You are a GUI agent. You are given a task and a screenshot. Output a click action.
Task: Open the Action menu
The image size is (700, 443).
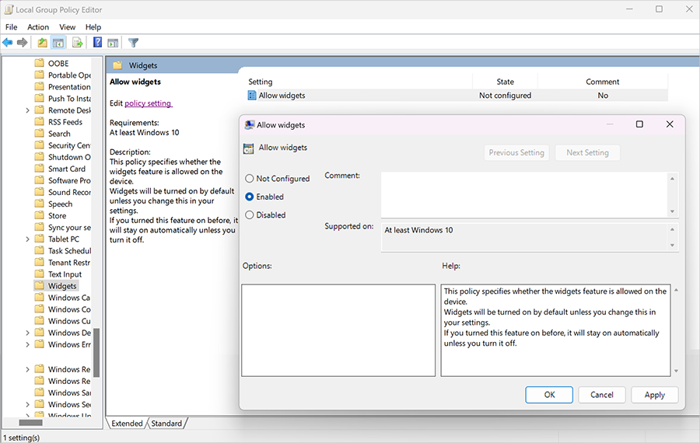tap(38, 27)
